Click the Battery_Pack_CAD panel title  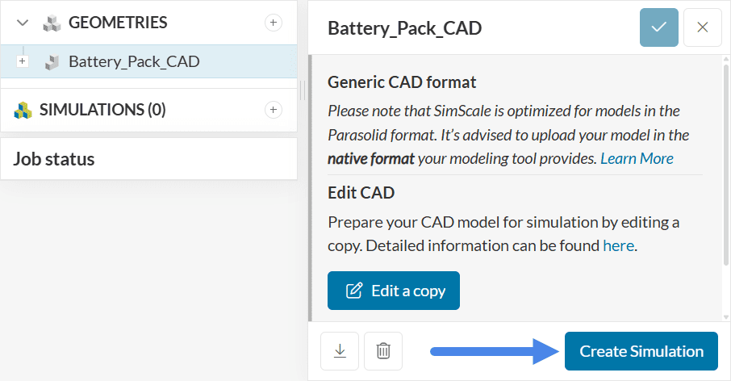(404, 27)
